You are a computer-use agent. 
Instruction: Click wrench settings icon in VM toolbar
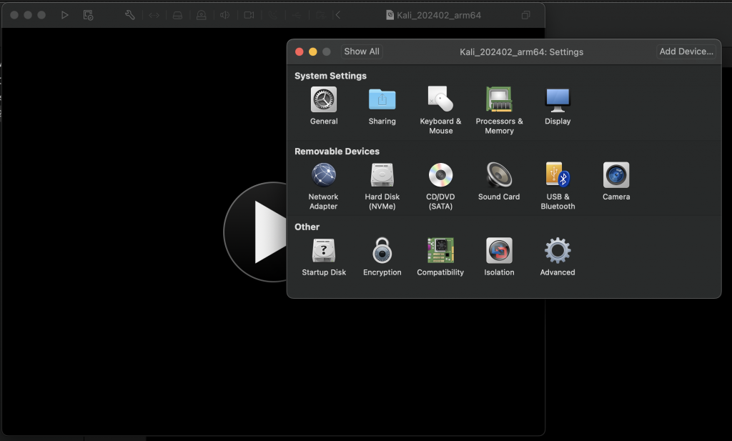pyautogui.click(x=130, y=15)
